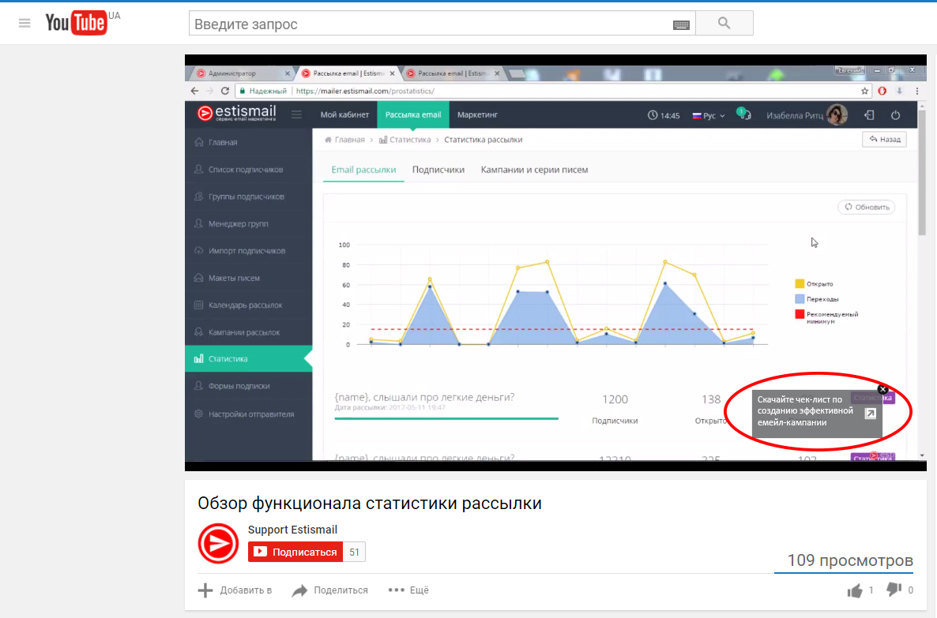Screen dimensions: 937x618
Task: Click the page scrollbar in the video
Action: 922,172
